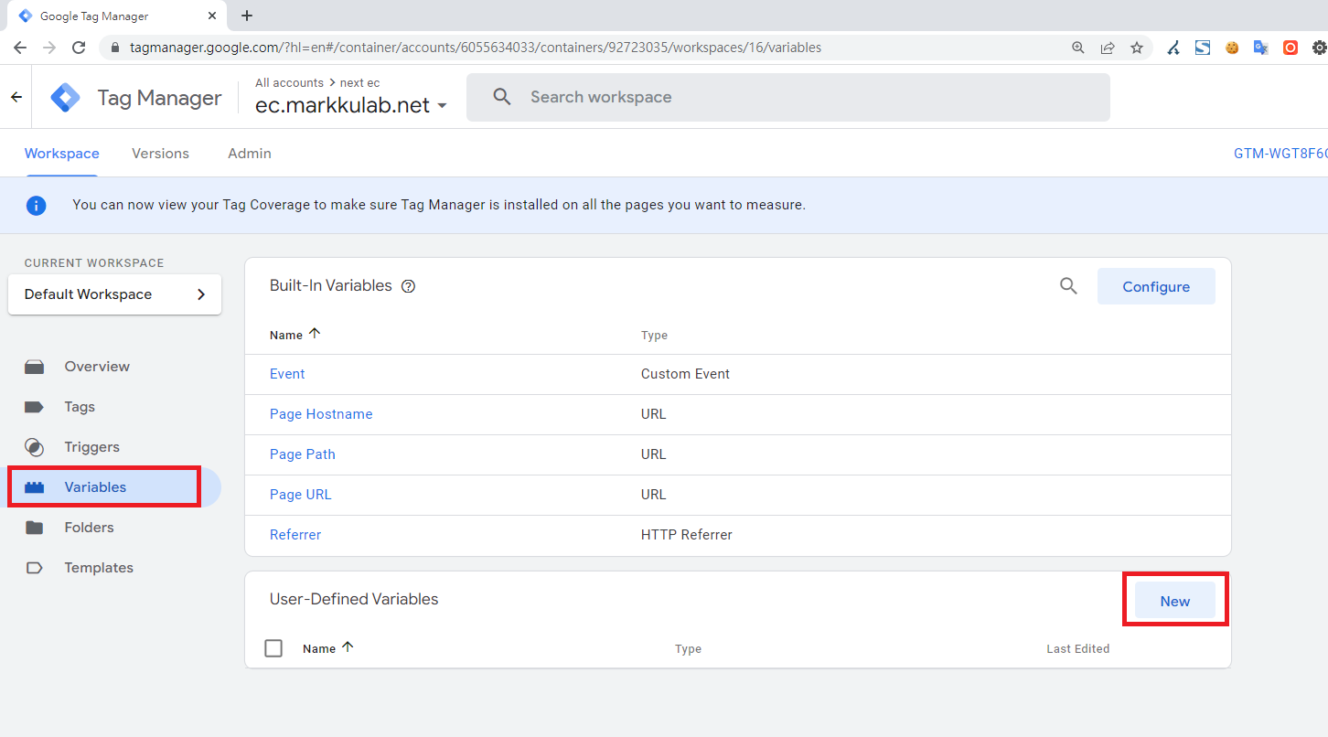Click the share icon in address bar
Screen dimensions: 1328x737
click(x=1108, y=48)
